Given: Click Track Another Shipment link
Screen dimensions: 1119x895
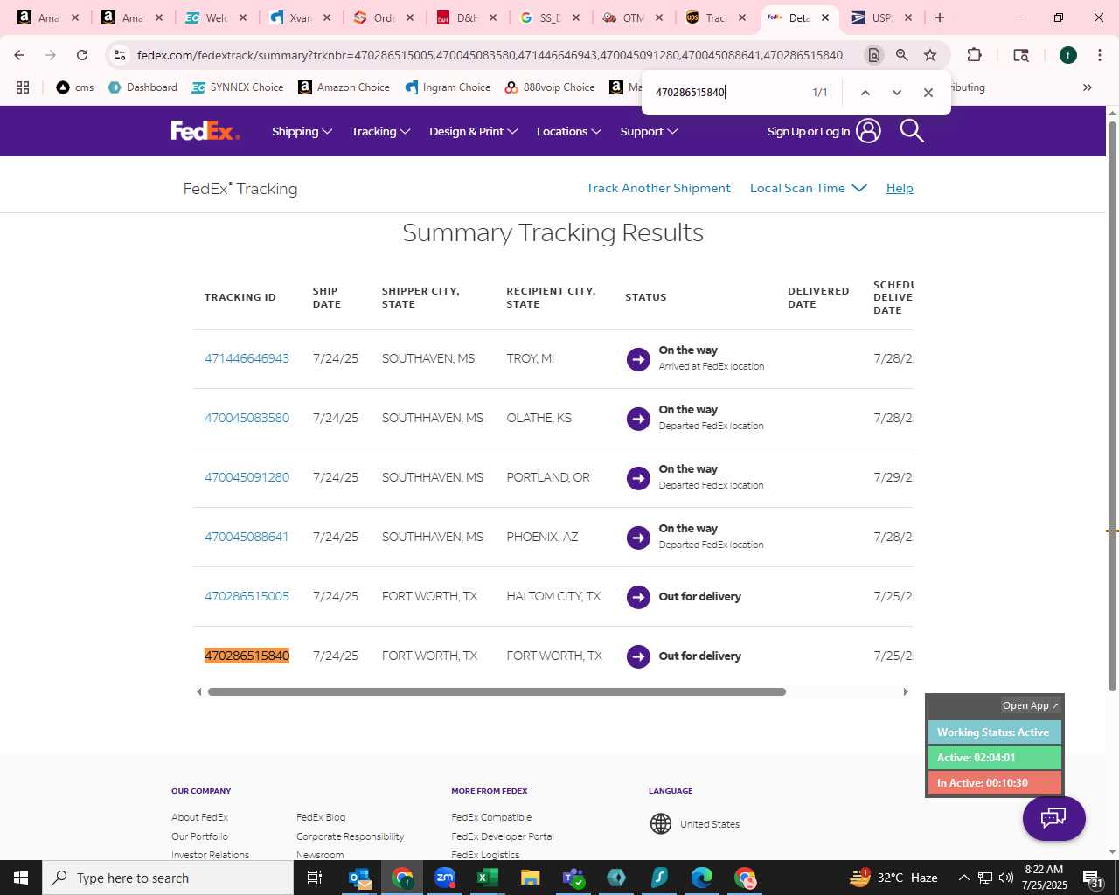Looking at the screenshot, I should click(658, 188).
